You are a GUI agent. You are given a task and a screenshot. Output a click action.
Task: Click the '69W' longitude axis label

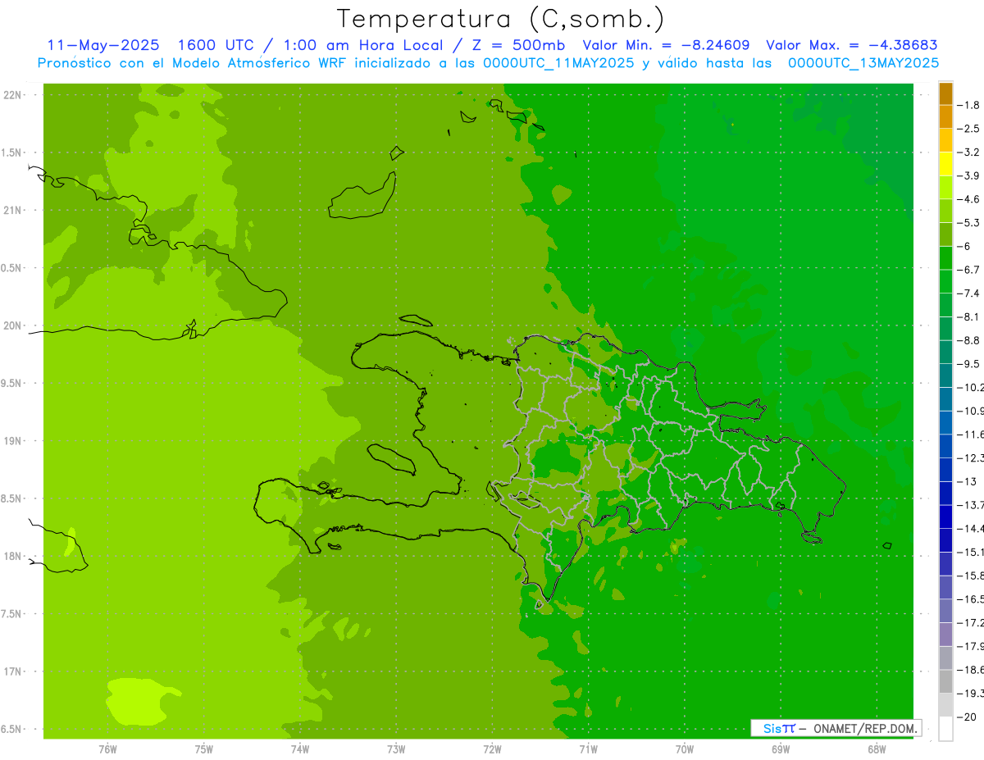781,749
